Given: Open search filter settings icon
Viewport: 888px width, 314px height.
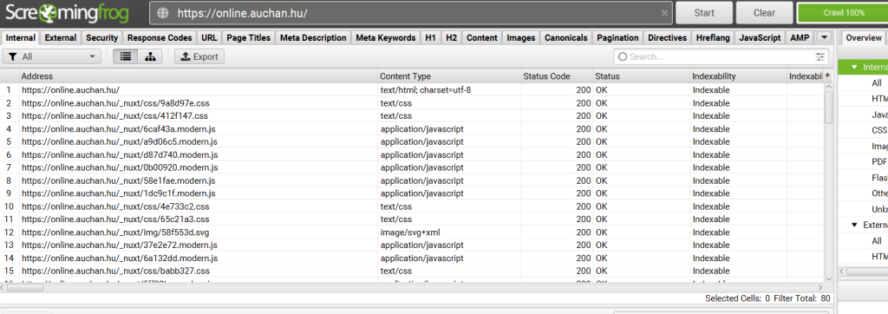Looking at the screenshot, I should point(820,56).
